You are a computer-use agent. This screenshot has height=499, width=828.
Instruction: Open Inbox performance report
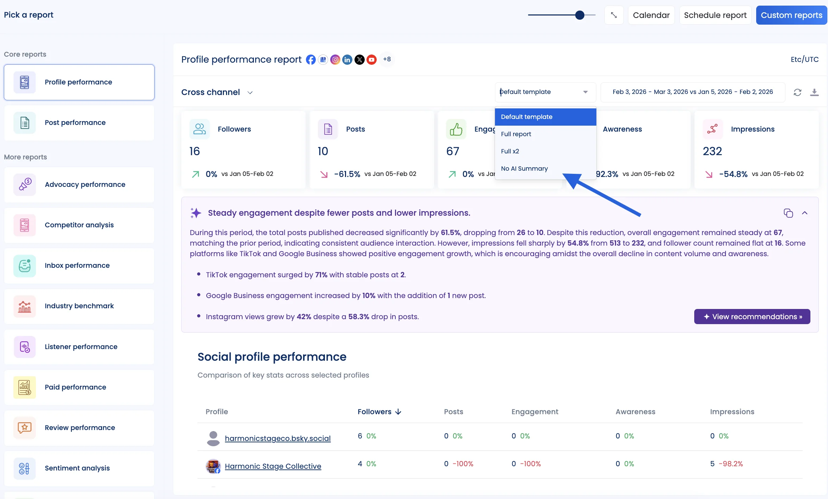point(79,266)
